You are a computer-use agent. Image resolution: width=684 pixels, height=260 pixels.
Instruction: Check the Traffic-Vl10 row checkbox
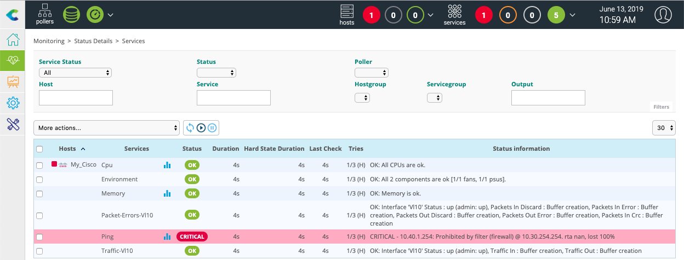tap(39, 251)
